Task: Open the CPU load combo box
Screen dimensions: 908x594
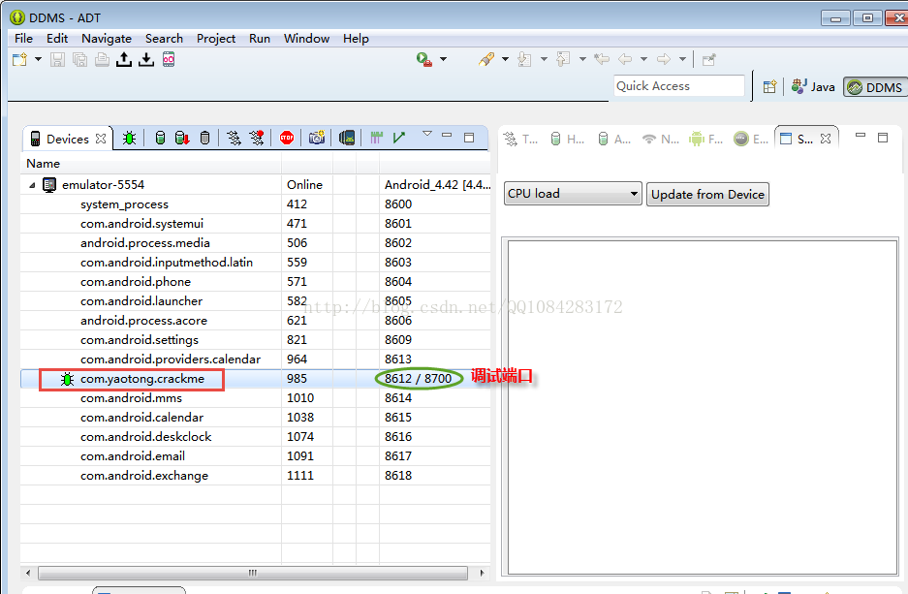Action: coord(573,194)
